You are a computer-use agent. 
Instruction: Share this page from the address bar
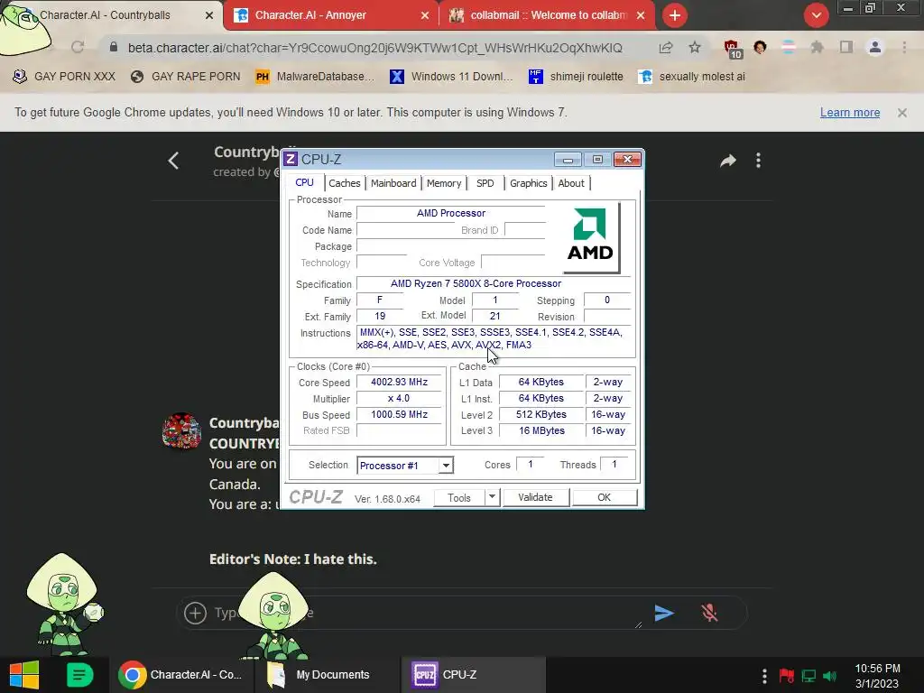tap(666, 47)
